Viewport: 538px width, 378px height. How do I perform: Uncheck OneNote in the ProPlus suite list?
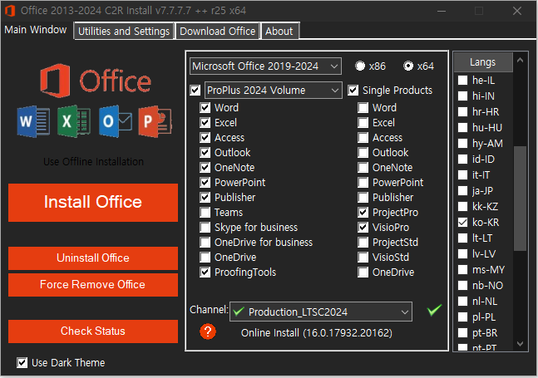click(x=205, y=168)
